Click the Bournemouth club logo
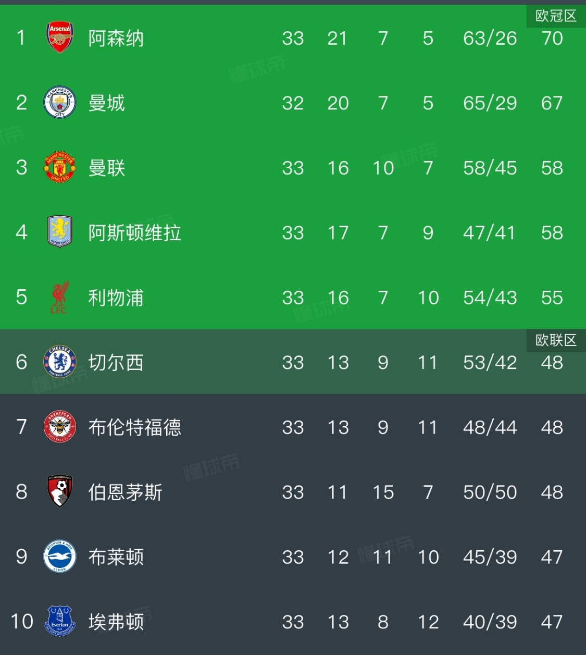This screenshot has height=655, width=586. click(x=60, y=491)
